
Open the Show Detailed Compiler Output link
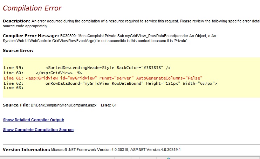[34, 120]
